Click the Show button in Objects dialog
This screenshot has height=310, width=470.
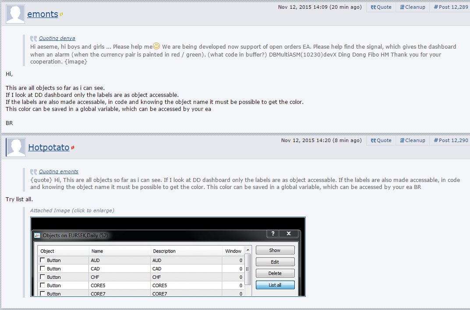(275, 250)
